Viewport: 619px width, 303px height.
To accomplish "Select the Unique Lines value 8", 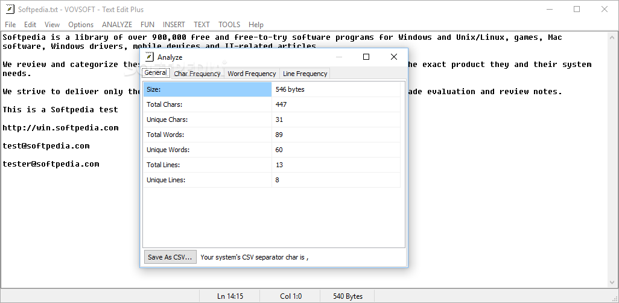I will [x=336, y=180].
